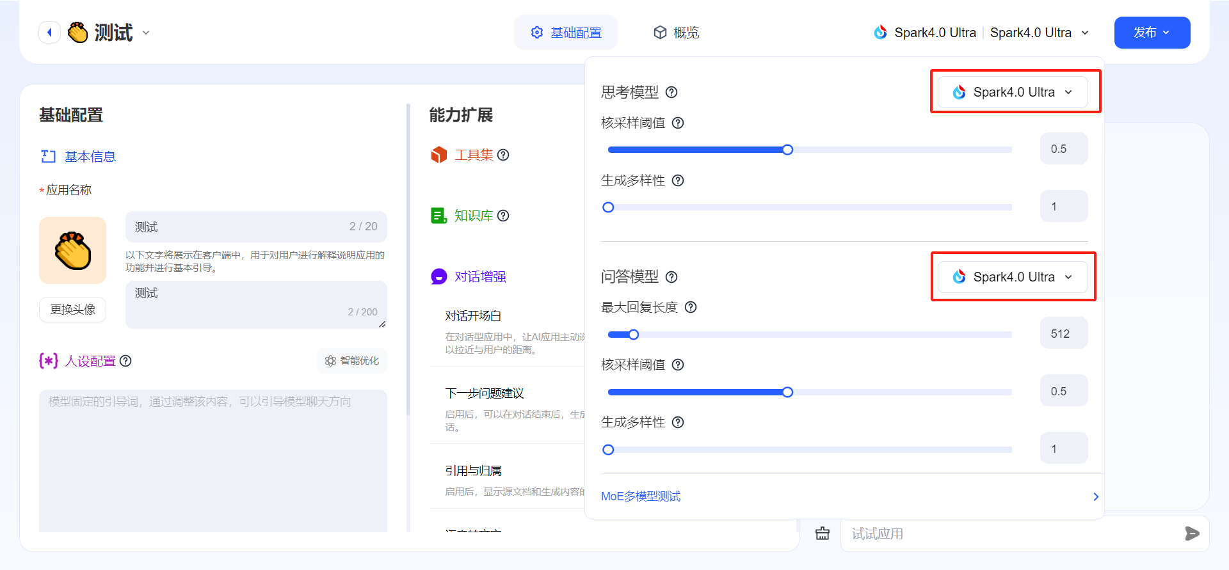Screen dimensions: 1229x570
Task: Click help icon beside 思考模型 生成多样性
Action: tap(678, 180)
